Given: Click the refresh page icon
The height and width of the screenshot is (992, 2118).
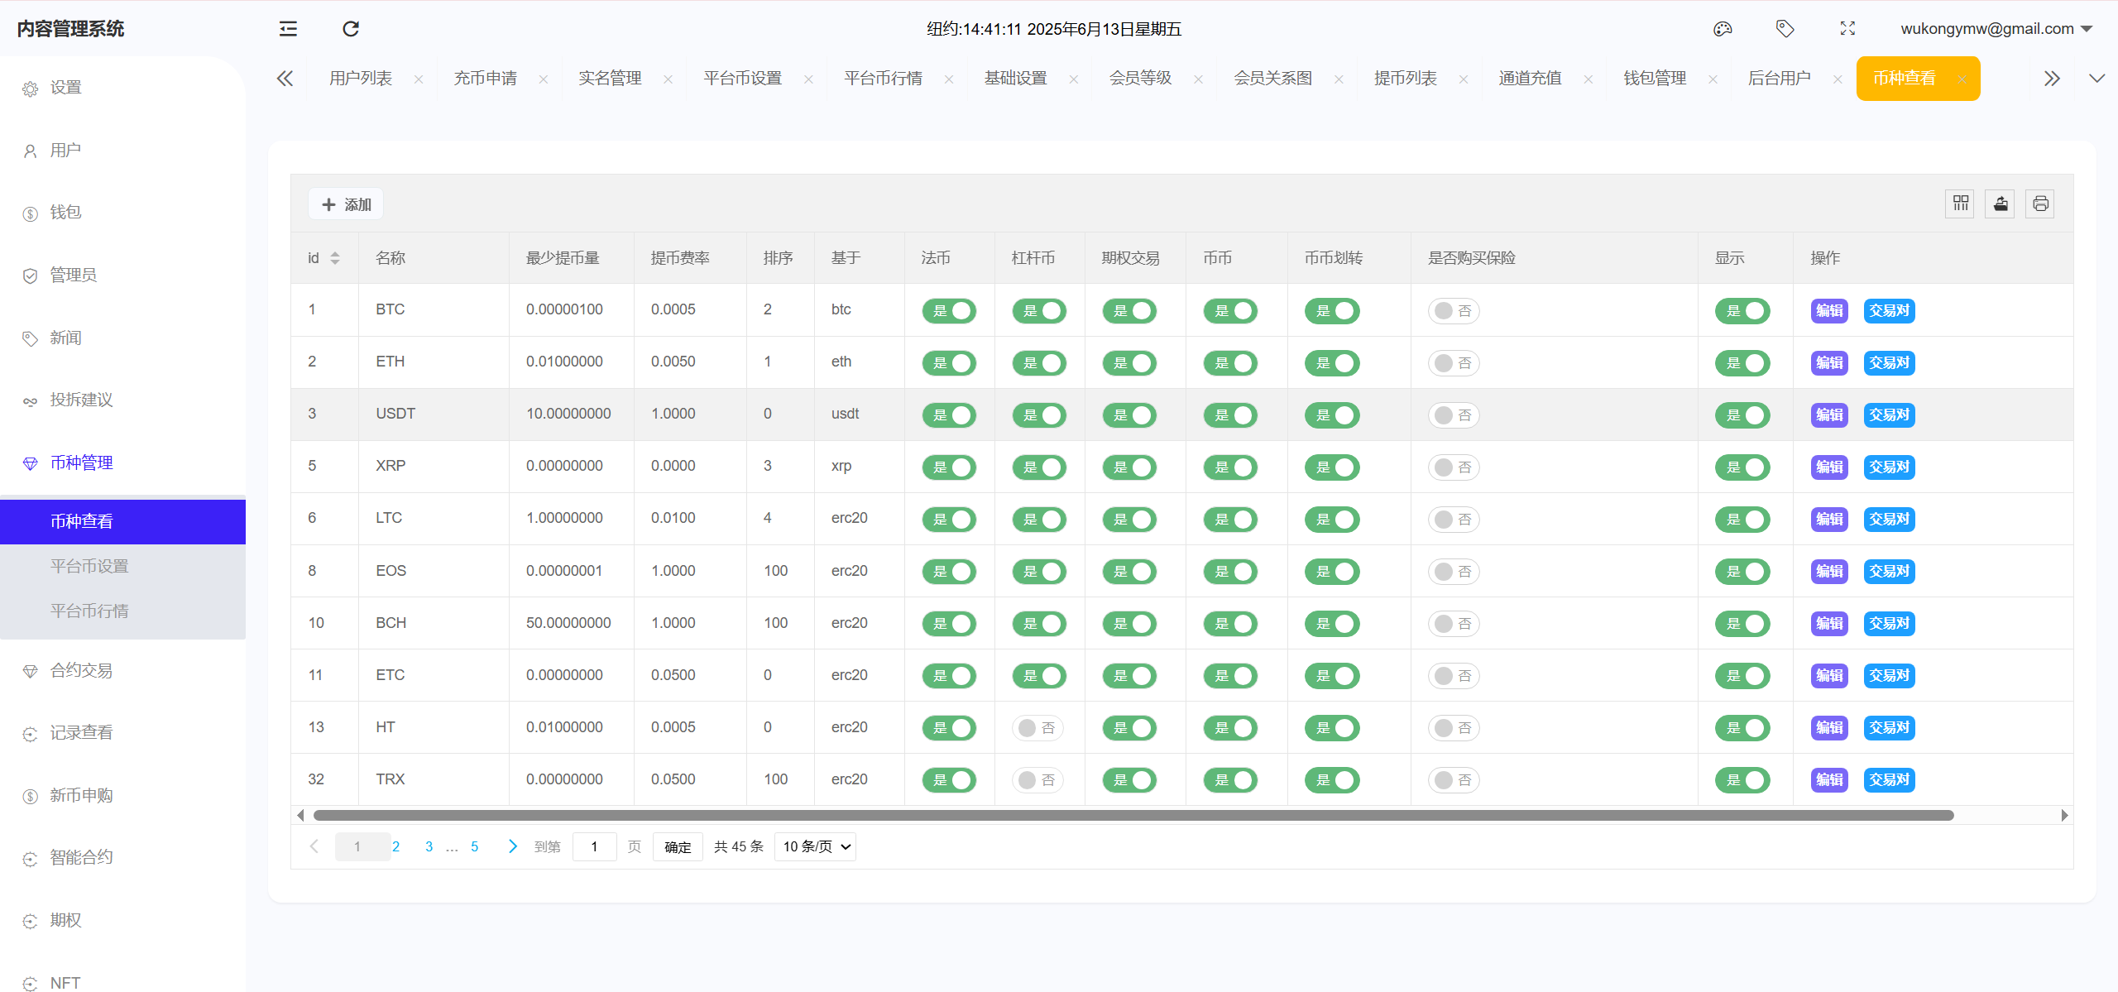Looking at the screenshot, I should click(x=351, y=29).
